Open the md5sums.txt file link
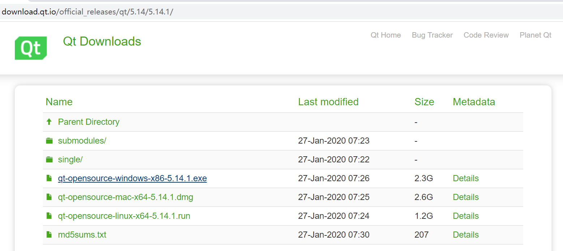 (82, 235)
